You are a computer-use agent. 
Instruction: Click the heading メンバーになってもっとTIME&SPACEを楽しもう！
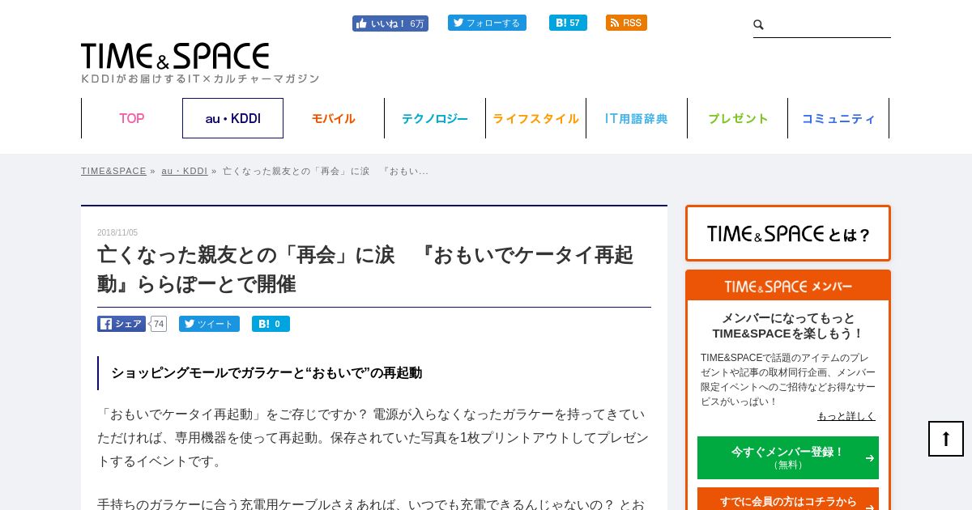[788, 325]
